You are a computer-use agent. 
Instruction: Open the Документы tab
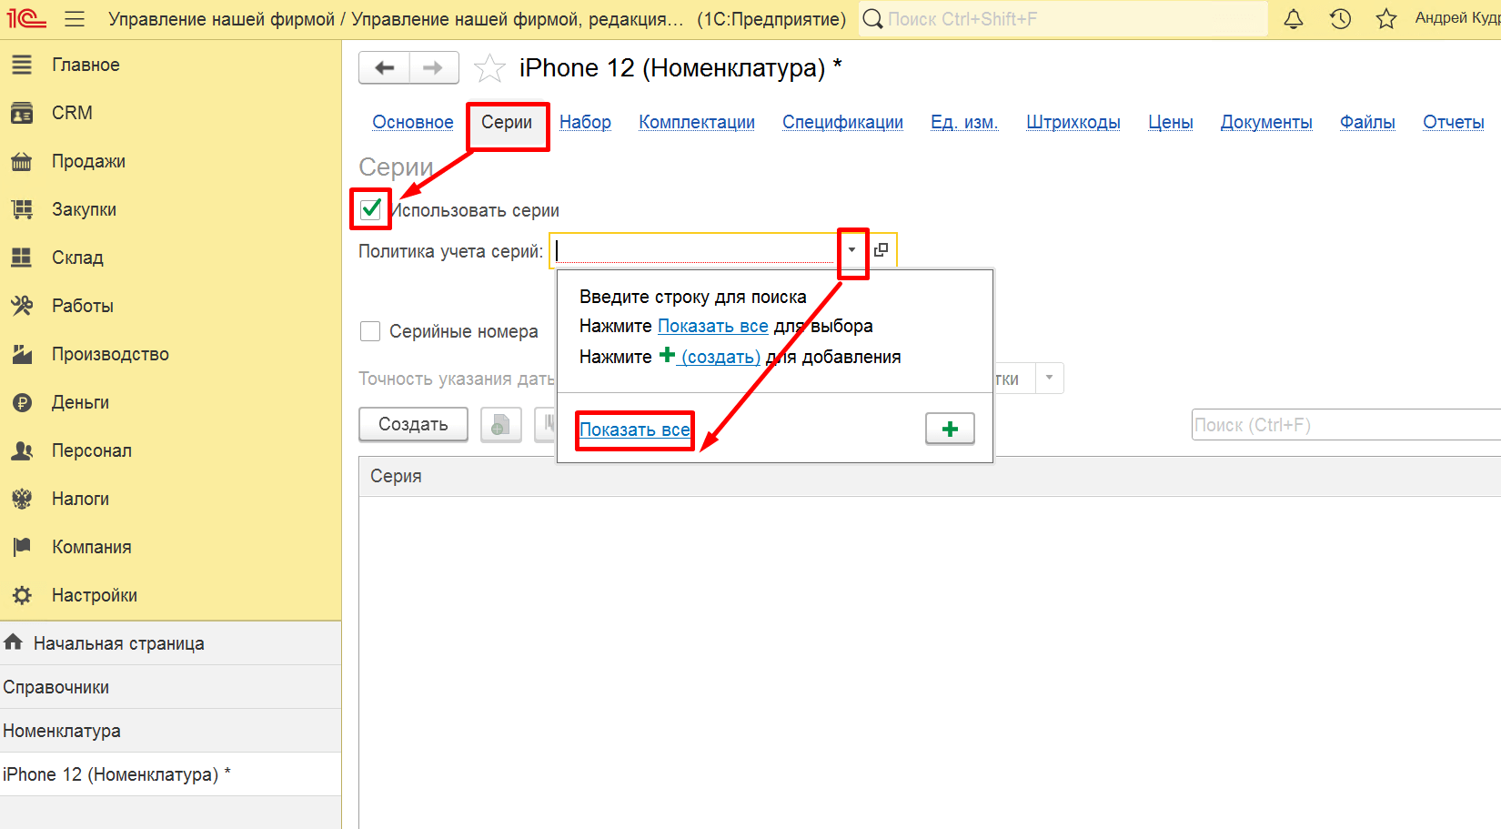point(1266,122)
